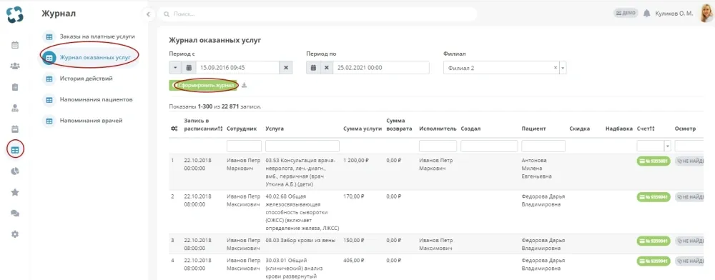Open the table column settings gears icon

[x=174, y=129]
